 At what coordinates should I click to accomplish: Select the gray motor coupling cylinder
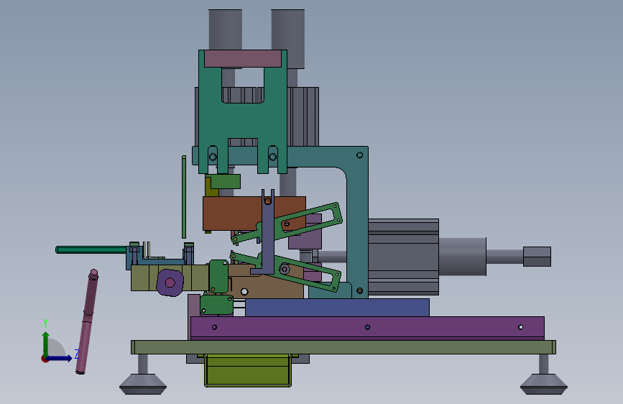(x=463, y=257)
